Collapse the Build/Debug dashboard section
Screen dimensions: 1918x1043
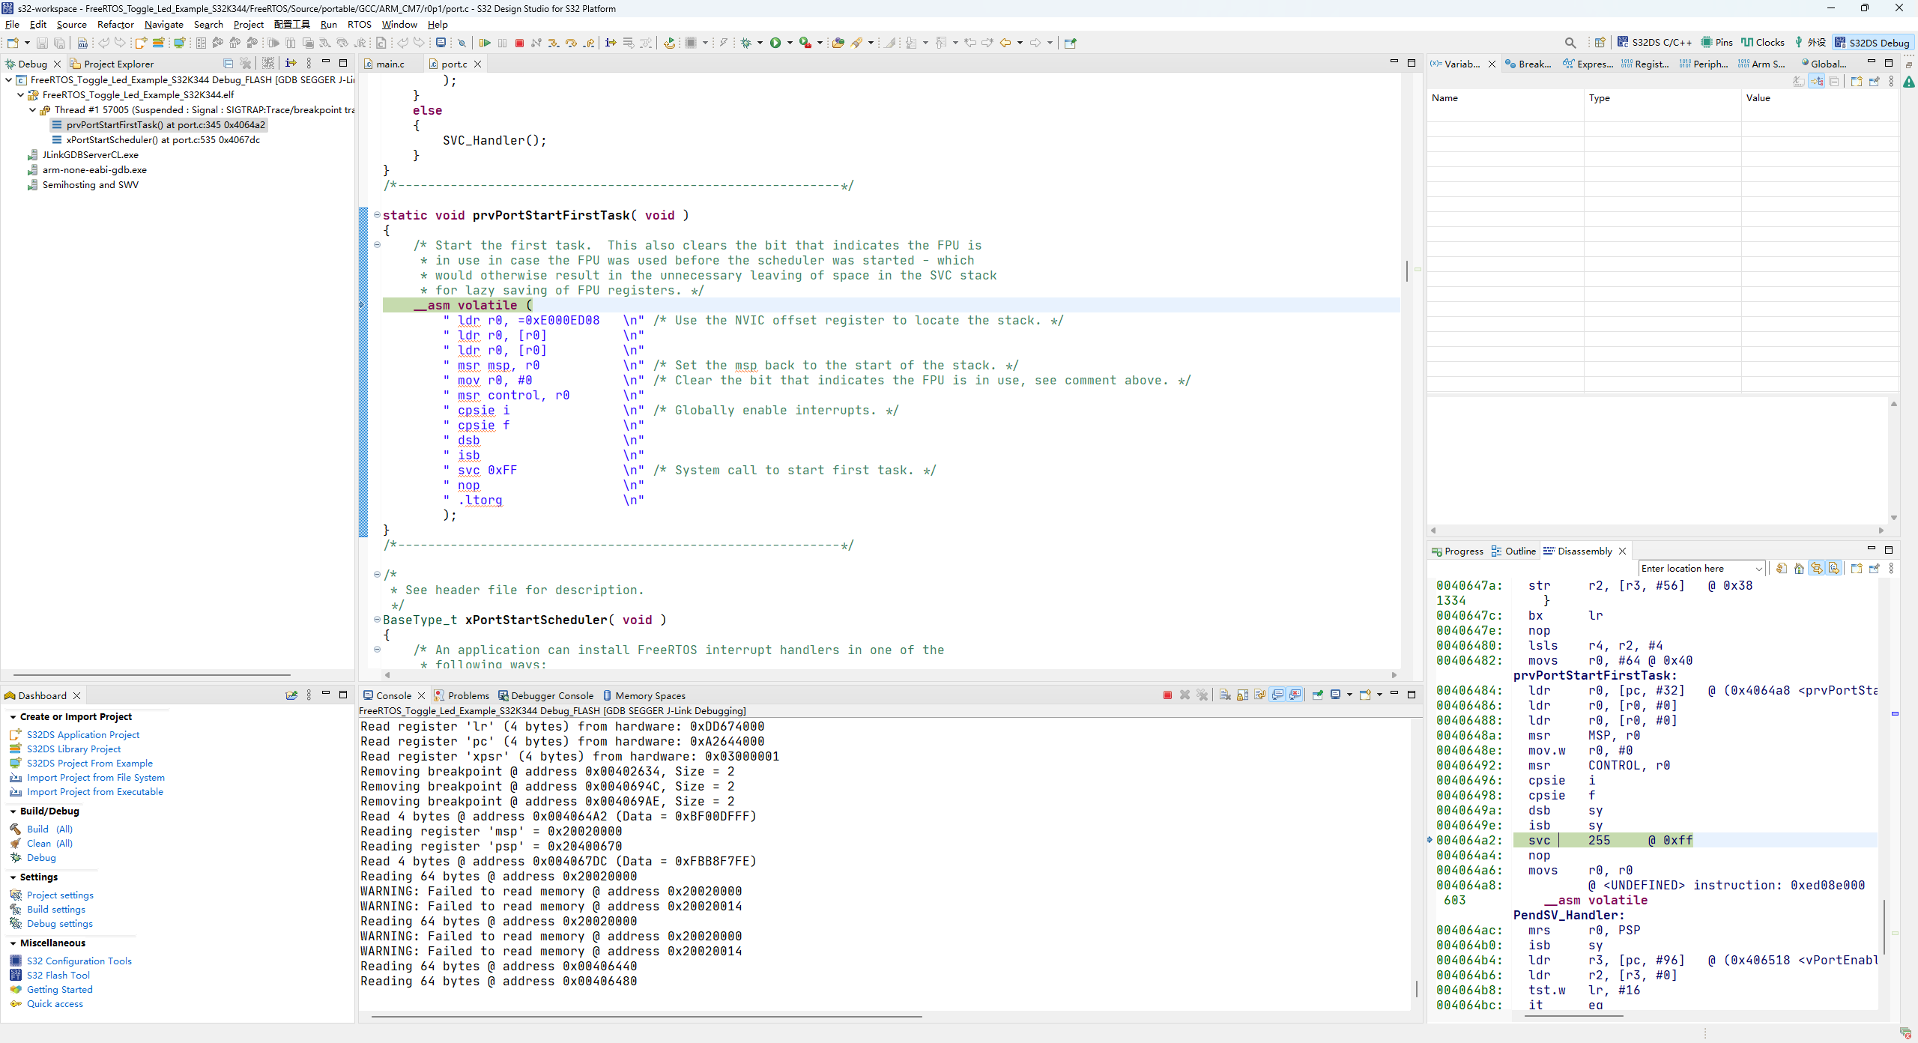pos(13,811)
